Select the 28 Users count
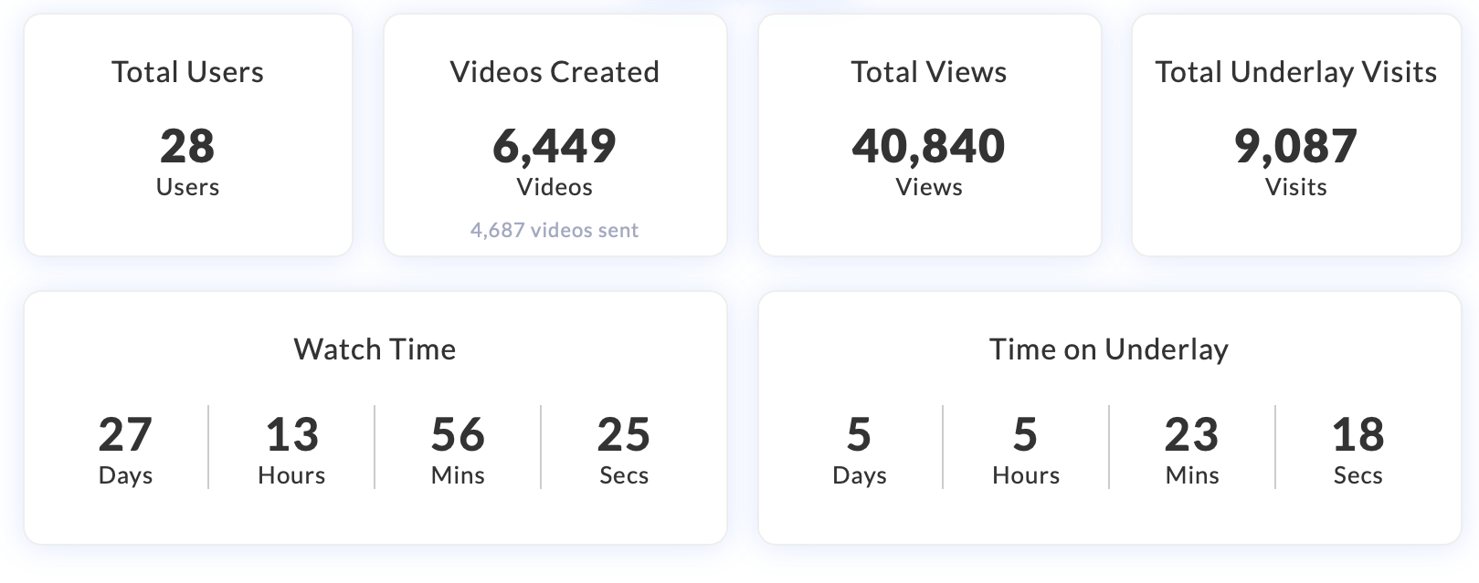The image size is (1479, 583). point(187,146)
